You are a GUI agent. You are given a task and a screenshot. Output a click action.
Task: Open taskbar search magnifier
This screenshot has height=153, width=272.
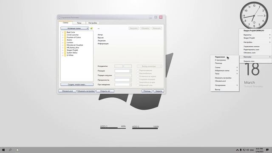coord(10,150)
